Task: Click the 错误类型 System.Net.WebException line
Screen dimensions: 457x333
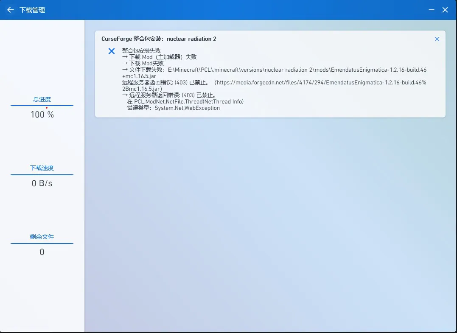Action: [x=174, y=108]
